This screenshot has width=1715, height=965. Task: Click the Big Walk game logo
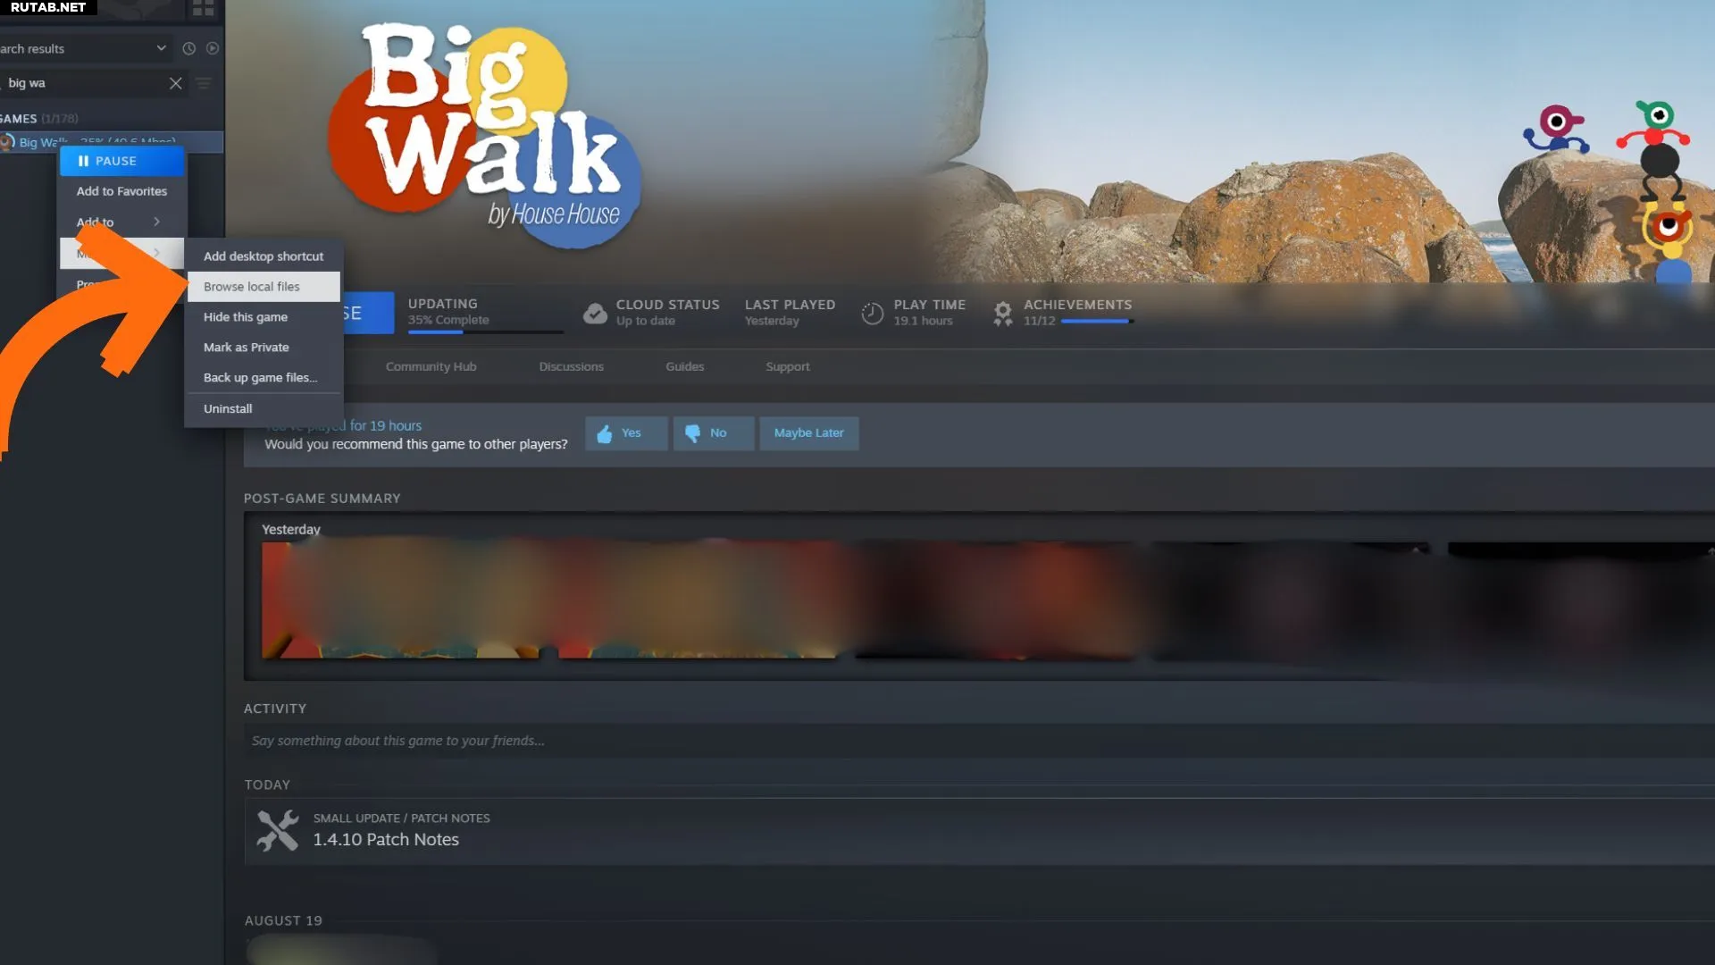[x=485, y=134]
